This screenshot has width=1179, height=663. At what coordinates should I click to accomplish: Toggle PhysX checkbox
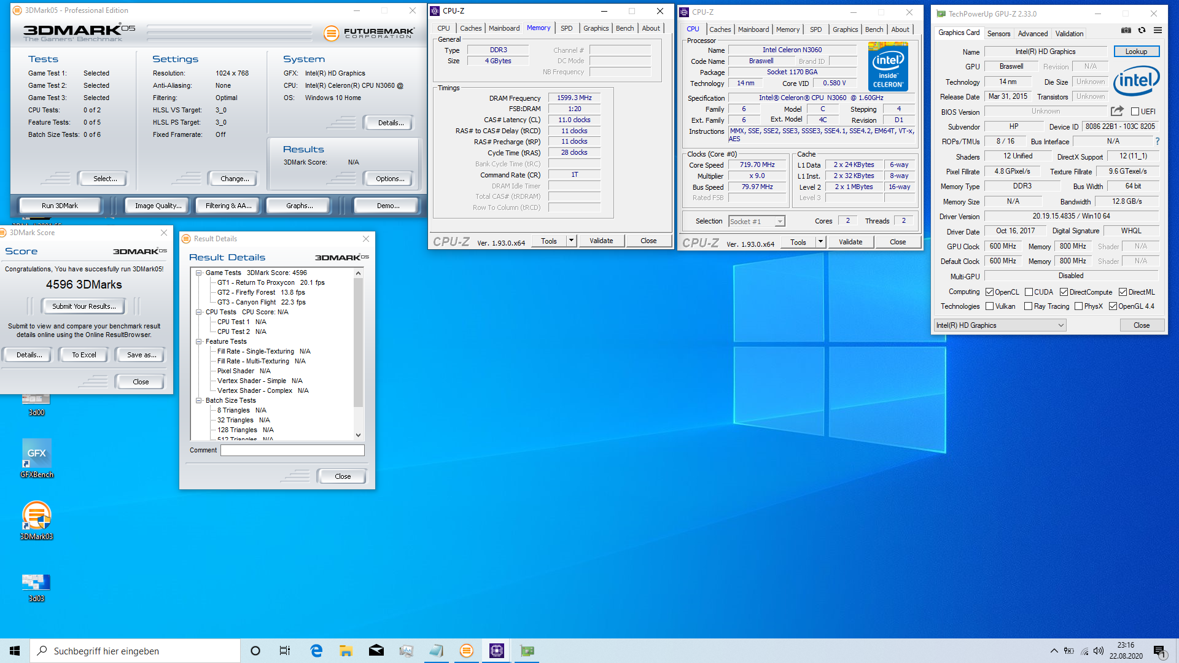[x=1078, y=306]
